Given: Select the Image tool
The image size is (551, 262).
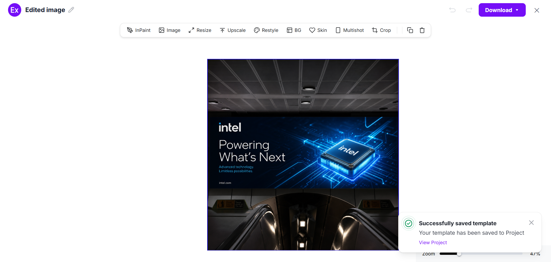Looking at the screenshot, I should (170, 30).
